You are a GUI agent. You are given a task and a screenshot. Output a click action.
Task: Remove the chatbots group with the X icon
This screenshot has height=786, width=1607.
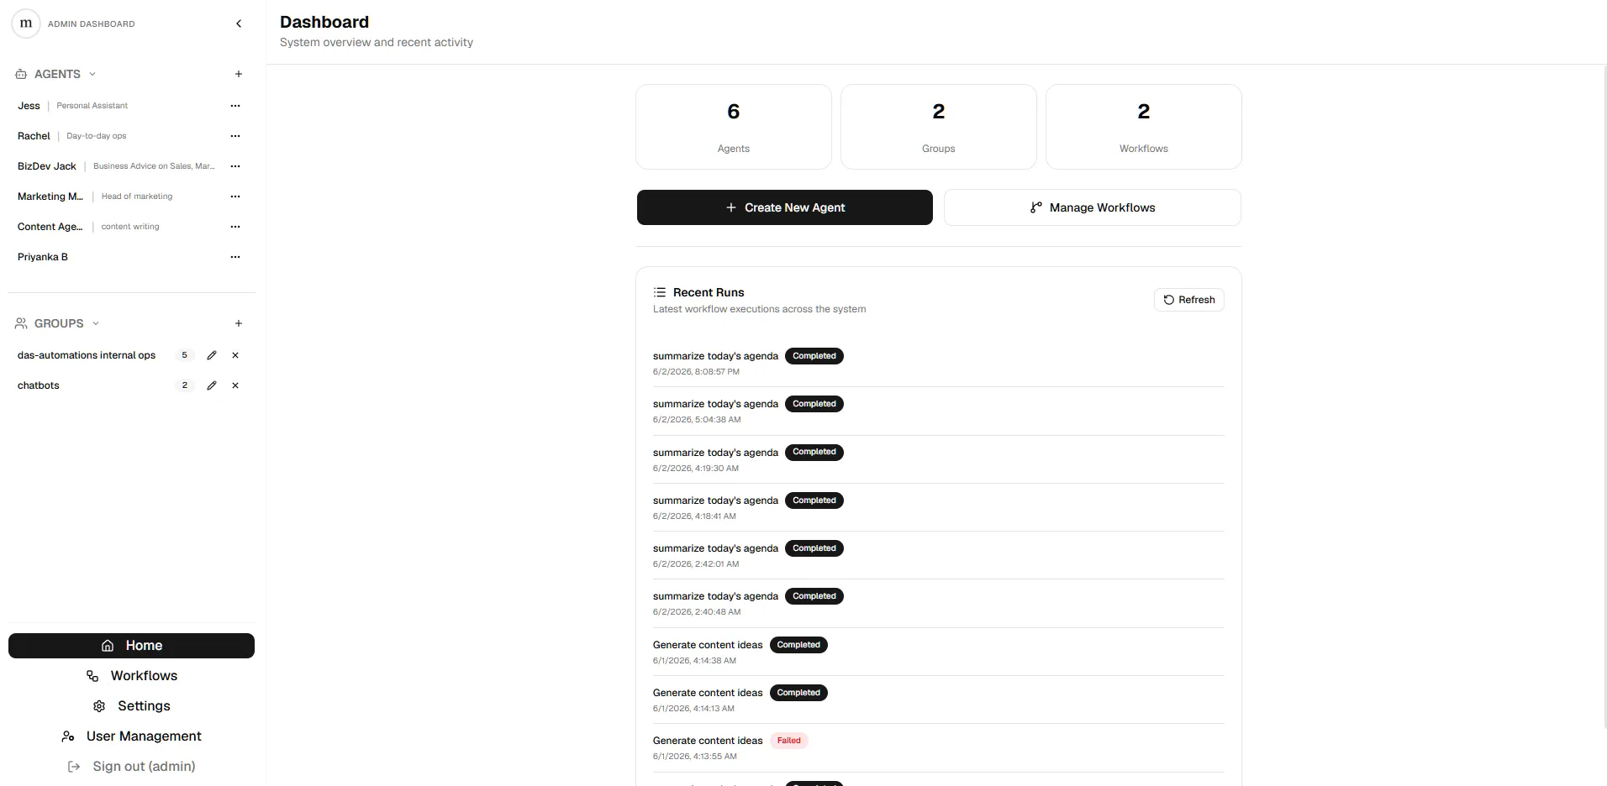pos(235,385)
